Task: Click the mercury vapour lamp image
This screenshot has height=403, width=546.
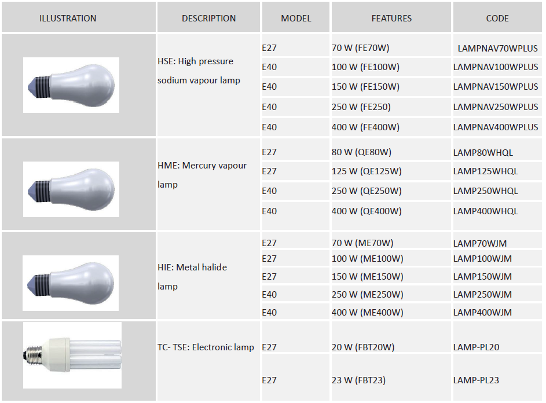Action: pyautogui.click(x=71, y=189)
